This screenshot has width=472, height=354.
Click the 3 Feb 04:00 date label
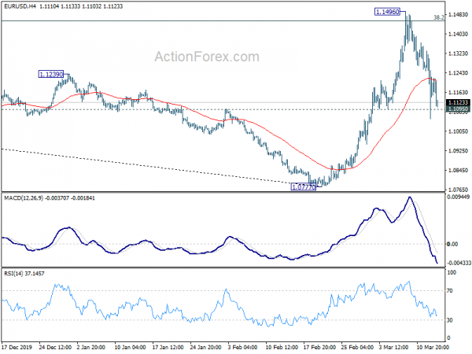[242, 347]
